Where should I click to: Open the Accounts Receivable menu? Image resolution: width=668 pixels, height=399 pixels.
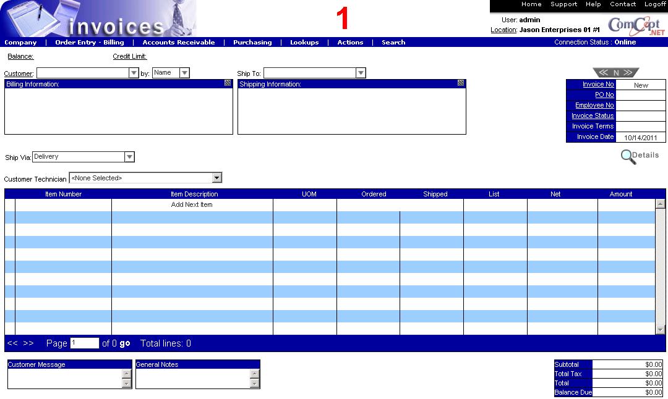tap(179, 43)
